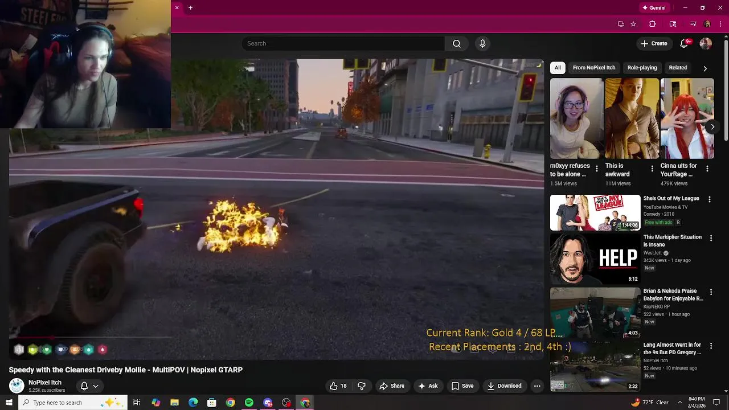Dislike the video with thumbs down

361,386
